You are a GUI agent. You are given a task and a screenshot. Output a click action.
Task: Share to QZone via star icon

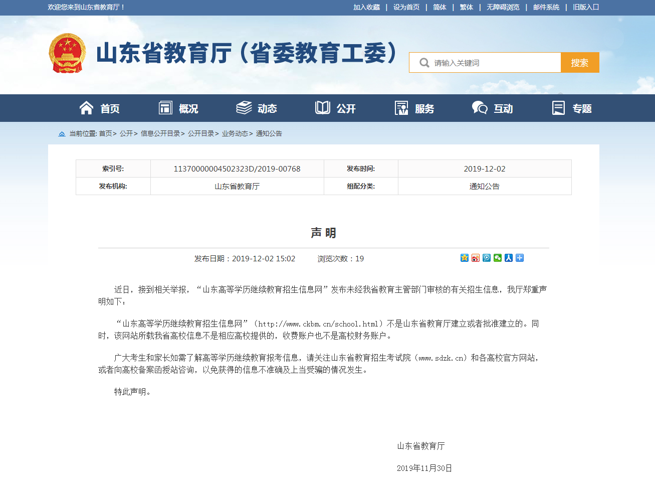[x=465, y=258]
